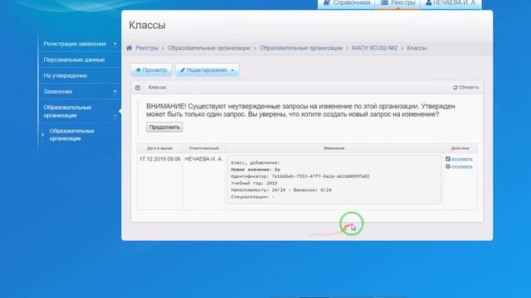
Task: Click the Классы page heading
Action: (x=147, y=25)
